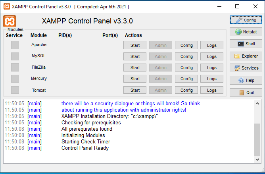This screenshot has width=265, height=174.
Task: Open the Config menu for Apache
Action: point(186,45)
